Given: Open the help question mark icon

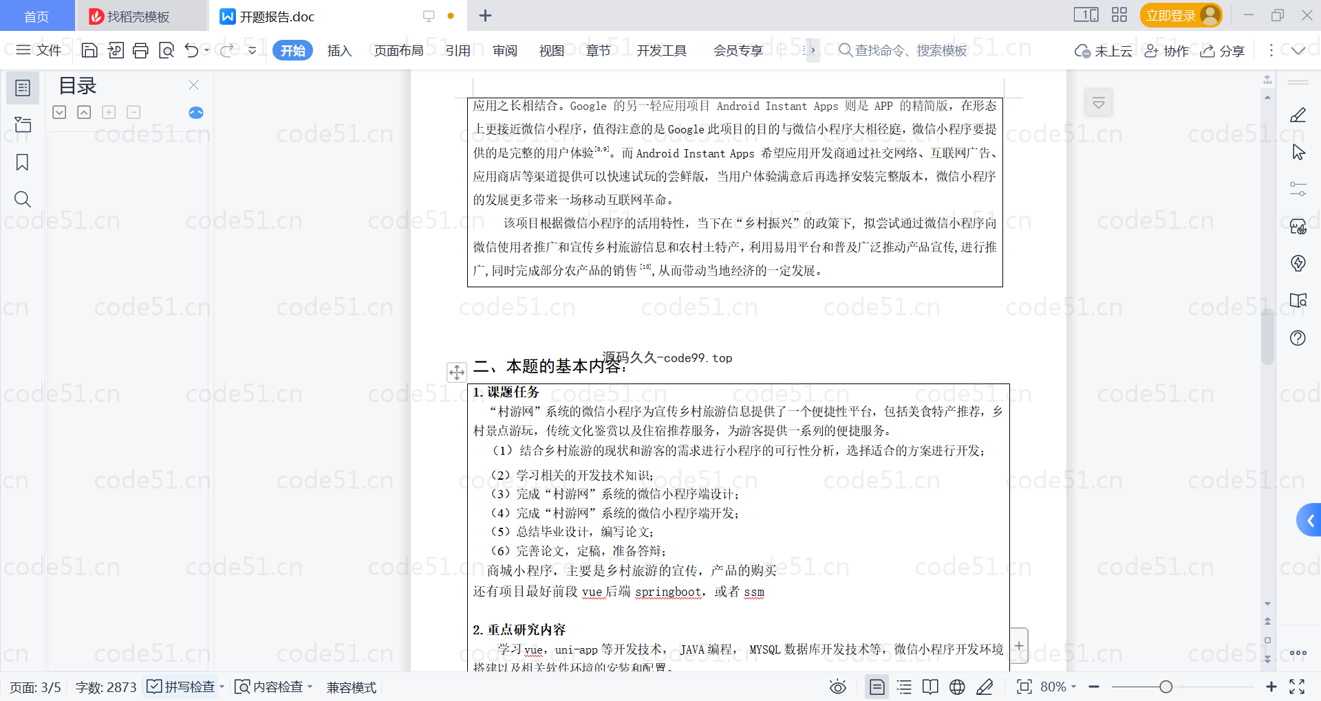Looking at the screenshot, I should 1298,337.
